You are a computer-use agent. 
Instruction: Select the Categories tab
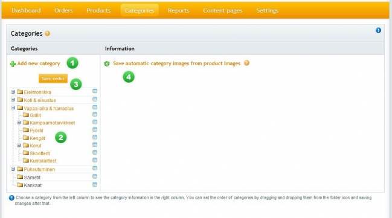[140, 10]
